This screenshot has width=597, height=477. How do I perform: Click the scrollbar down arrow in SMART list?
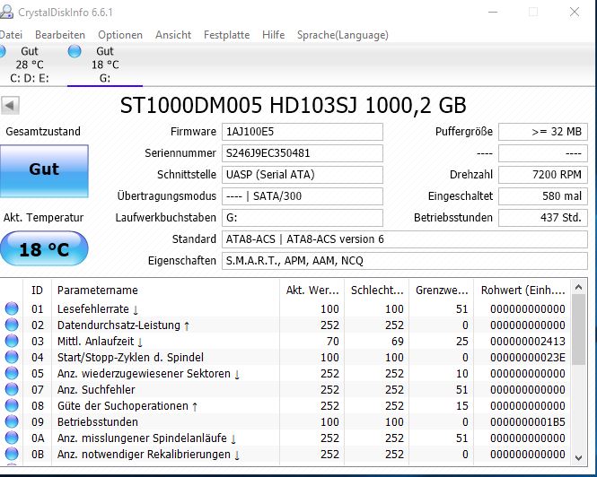[x=579, y=457]
